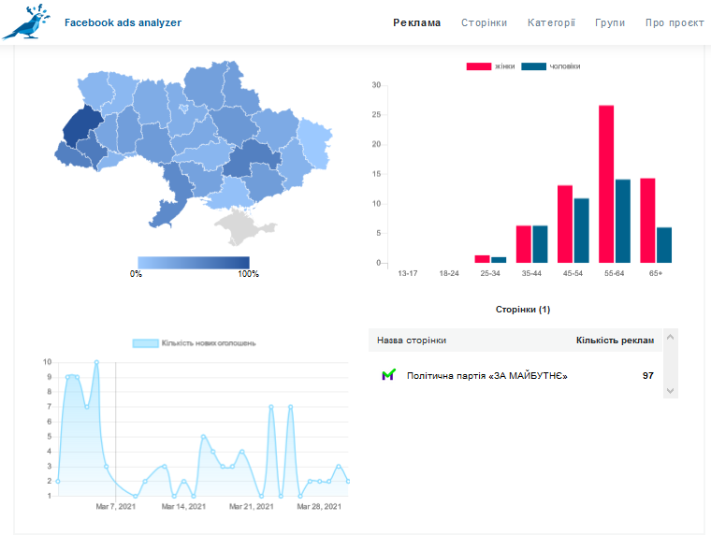Screen dimensions: 711x536
Task: Open the Реклама menu item
Action: point(417,22)
